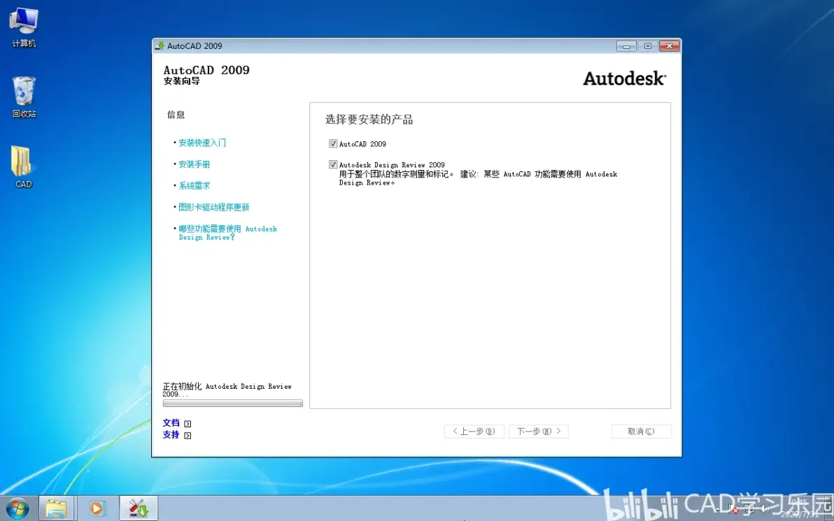Click the Windows Start orb
Viewport: 834px width, 521px height.
(x=17, y=509)
